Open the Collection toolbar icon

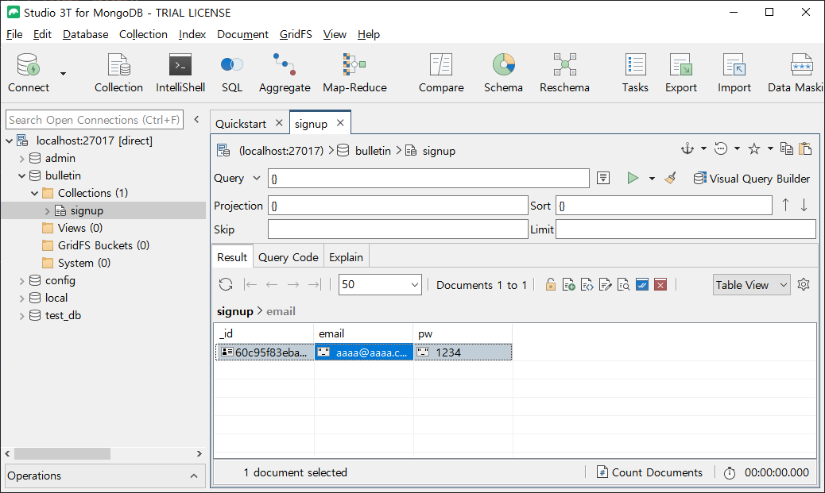(118, 72)
